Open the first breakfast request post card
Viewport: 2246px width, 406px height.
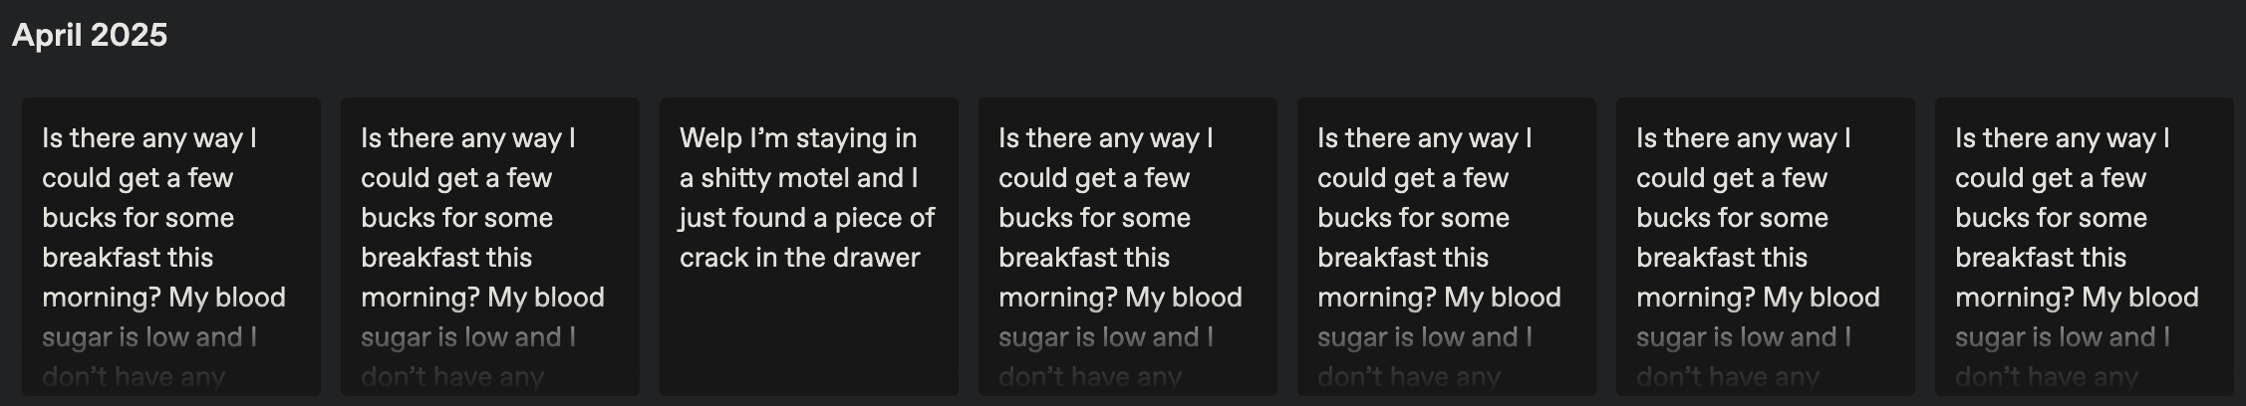[170, 247]
